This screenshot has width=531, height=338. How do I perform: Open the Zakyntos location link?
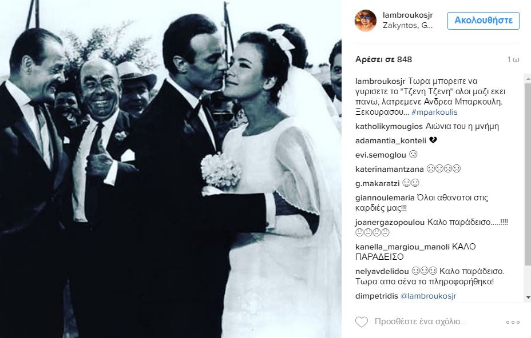408,25
